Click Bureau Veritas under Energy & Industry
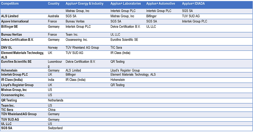253x132 pixels. 75,21
